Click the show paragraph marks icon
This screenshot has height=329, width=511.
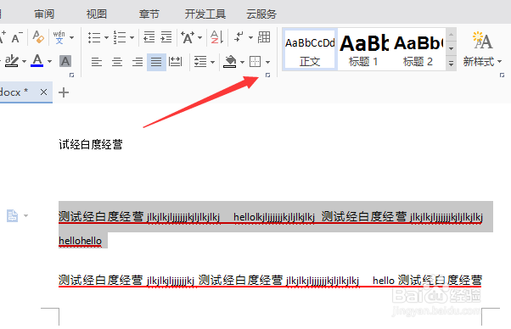click(239, 36)
